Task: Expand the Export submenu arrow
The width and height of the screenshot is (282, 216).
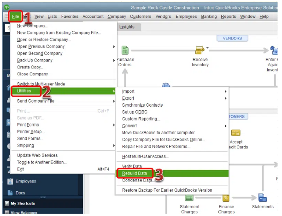Action: 225,98
